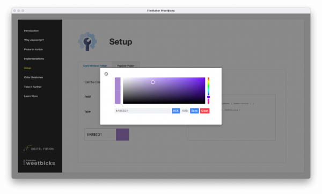322x194 pixels.
Task: Click the #A885D1 color field on Setup page
Action: click(100, 135)
